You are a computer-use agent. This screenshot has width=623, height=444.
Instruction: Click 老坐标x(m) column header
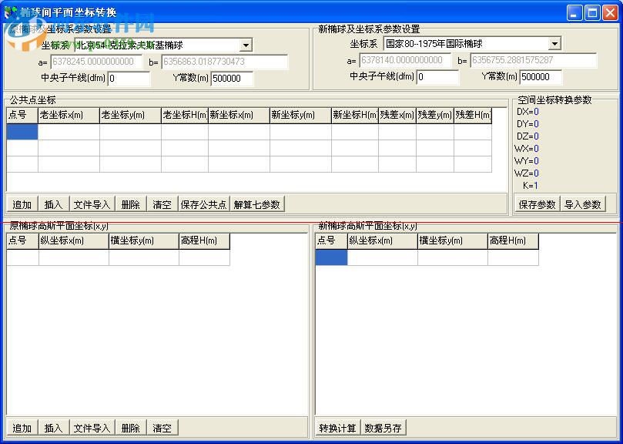point(69,116)
